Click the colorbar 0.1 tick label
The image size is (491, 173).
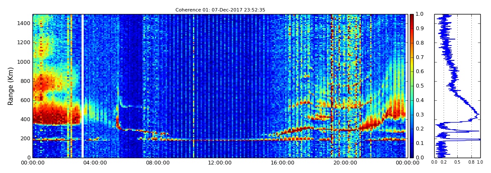(x=419, y=143)
